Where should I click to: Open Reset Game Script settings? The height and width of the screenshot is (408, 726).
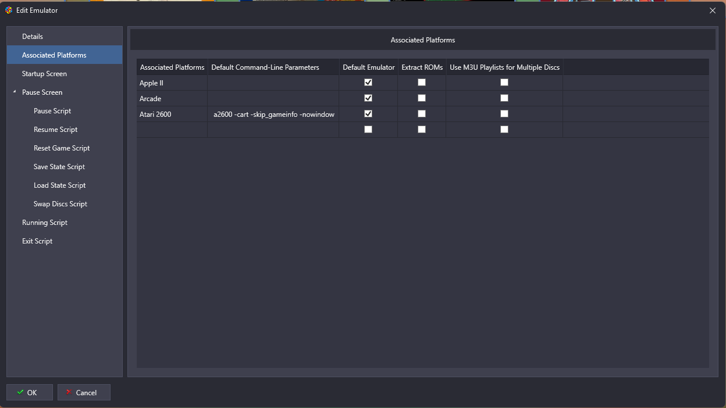[65, 148]
